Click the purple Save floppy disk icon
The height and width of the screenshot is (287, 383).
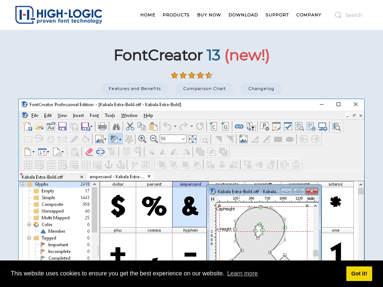pyautogui.click(x=62, y=126)
